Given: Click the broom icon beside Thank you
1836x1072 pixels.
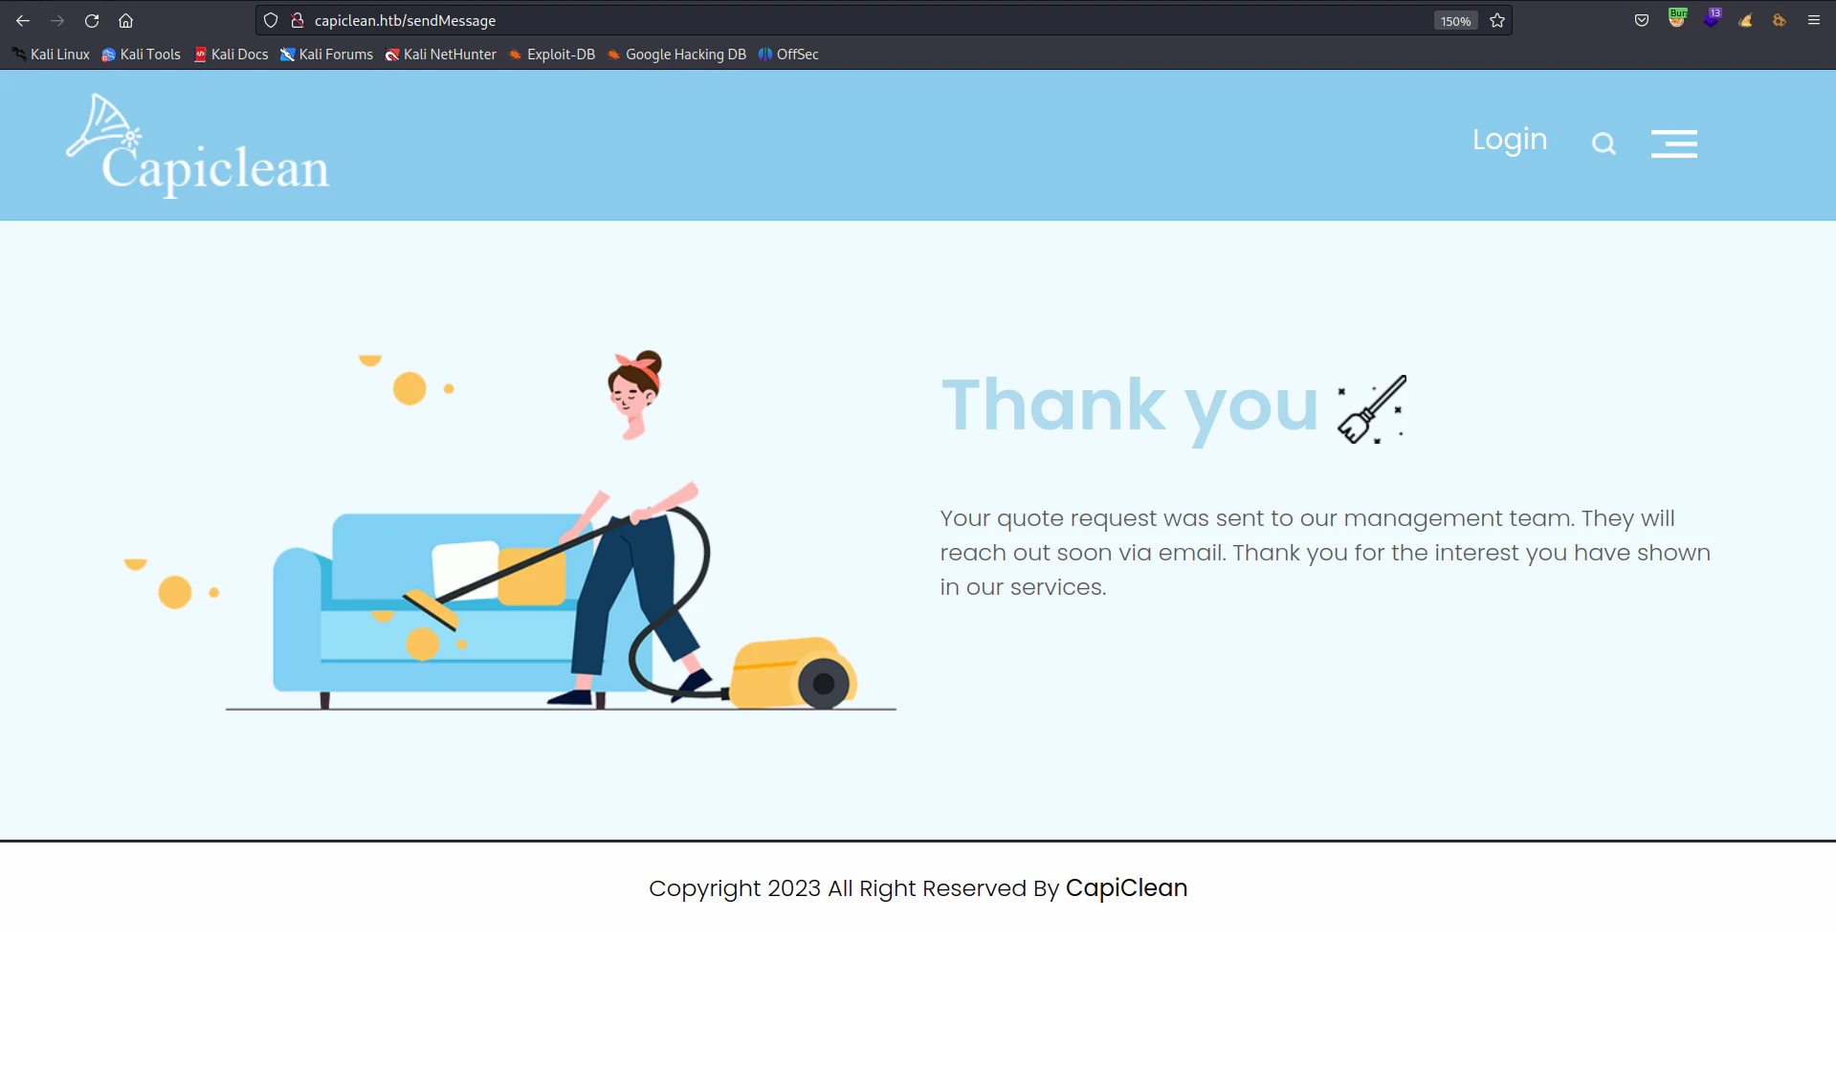Looking at the screenshot, I should 1372,409.
